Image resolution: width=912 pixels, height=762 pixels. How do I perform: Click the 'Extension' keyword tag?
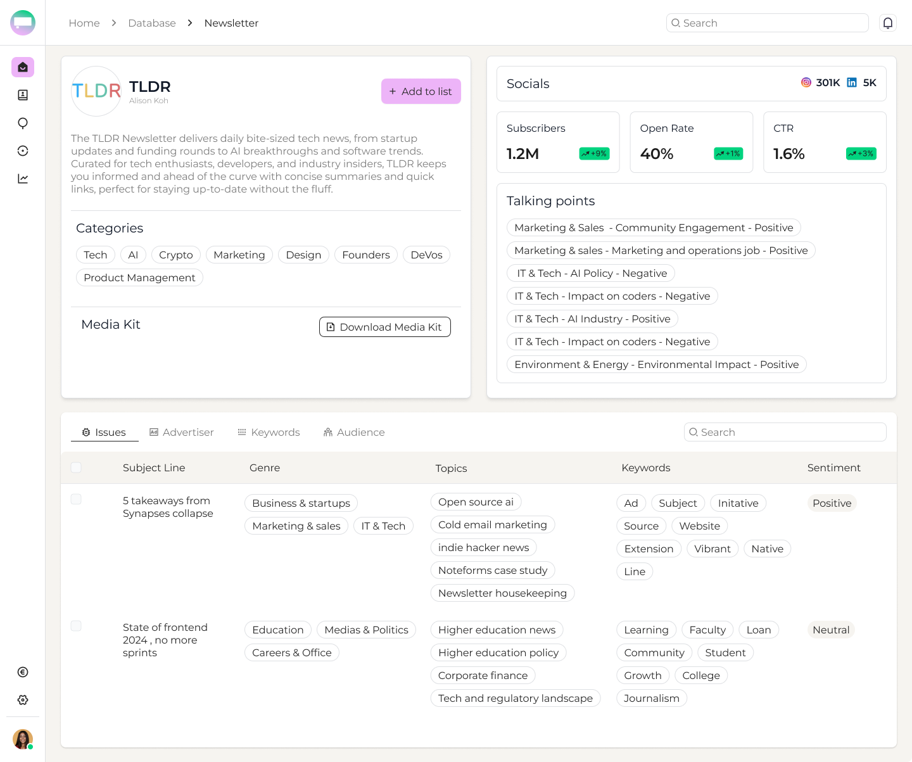pyautogui.click(x=649, y=549)
